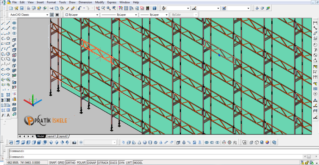
Task: Click the Plot printer icon
Action: click(x=29, y=8)
